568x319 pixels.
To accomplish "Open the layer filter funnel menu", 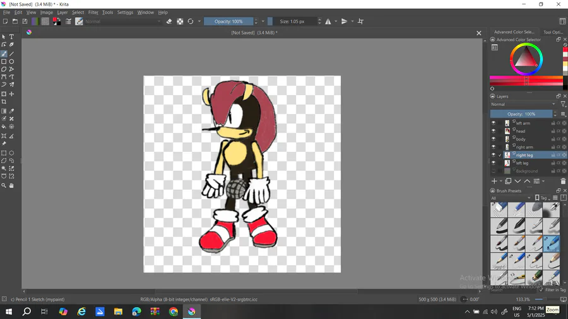I will [x=563, y=104].
